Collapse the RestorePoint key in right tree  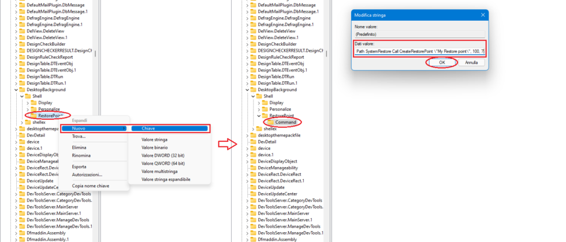pos(259,116)
